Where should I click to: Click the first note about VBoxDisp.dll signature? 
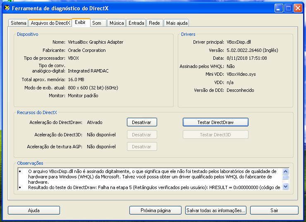152,177
